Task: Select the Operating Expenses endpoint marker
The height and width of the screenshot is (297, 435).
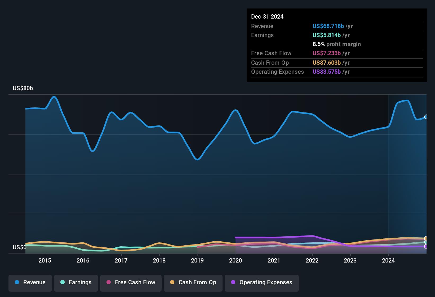Action: (x=426, y=247)
